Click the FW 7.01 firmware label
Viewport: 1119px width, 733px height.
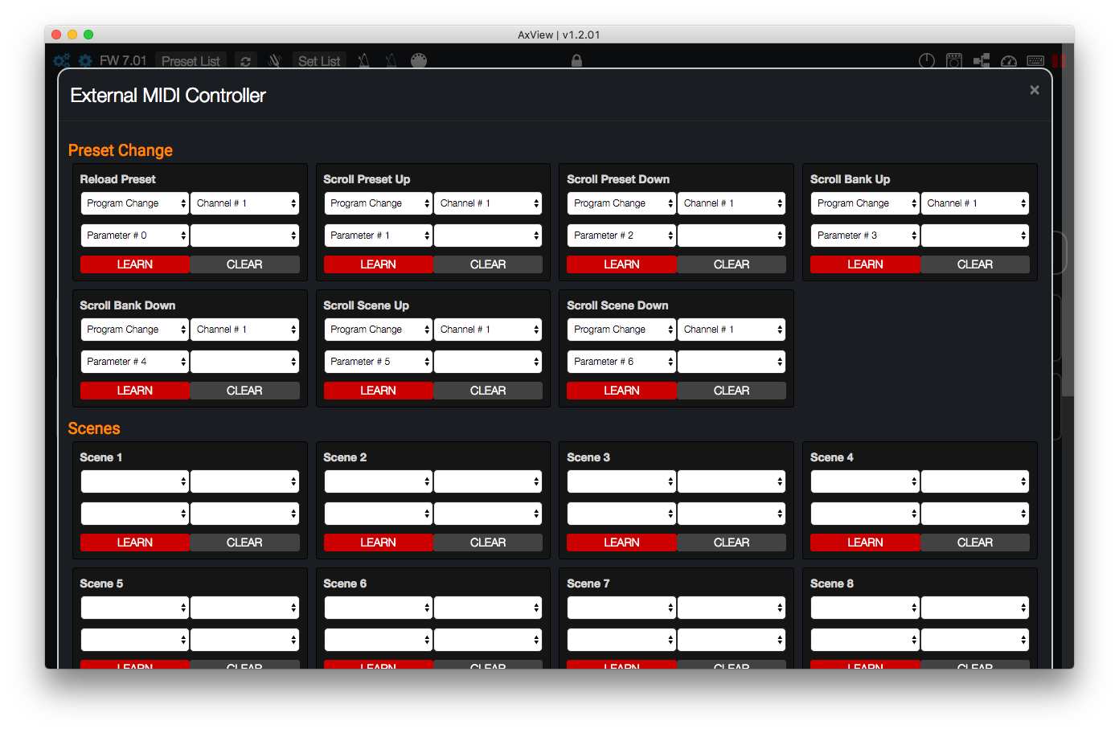click(x=123, y=61)
